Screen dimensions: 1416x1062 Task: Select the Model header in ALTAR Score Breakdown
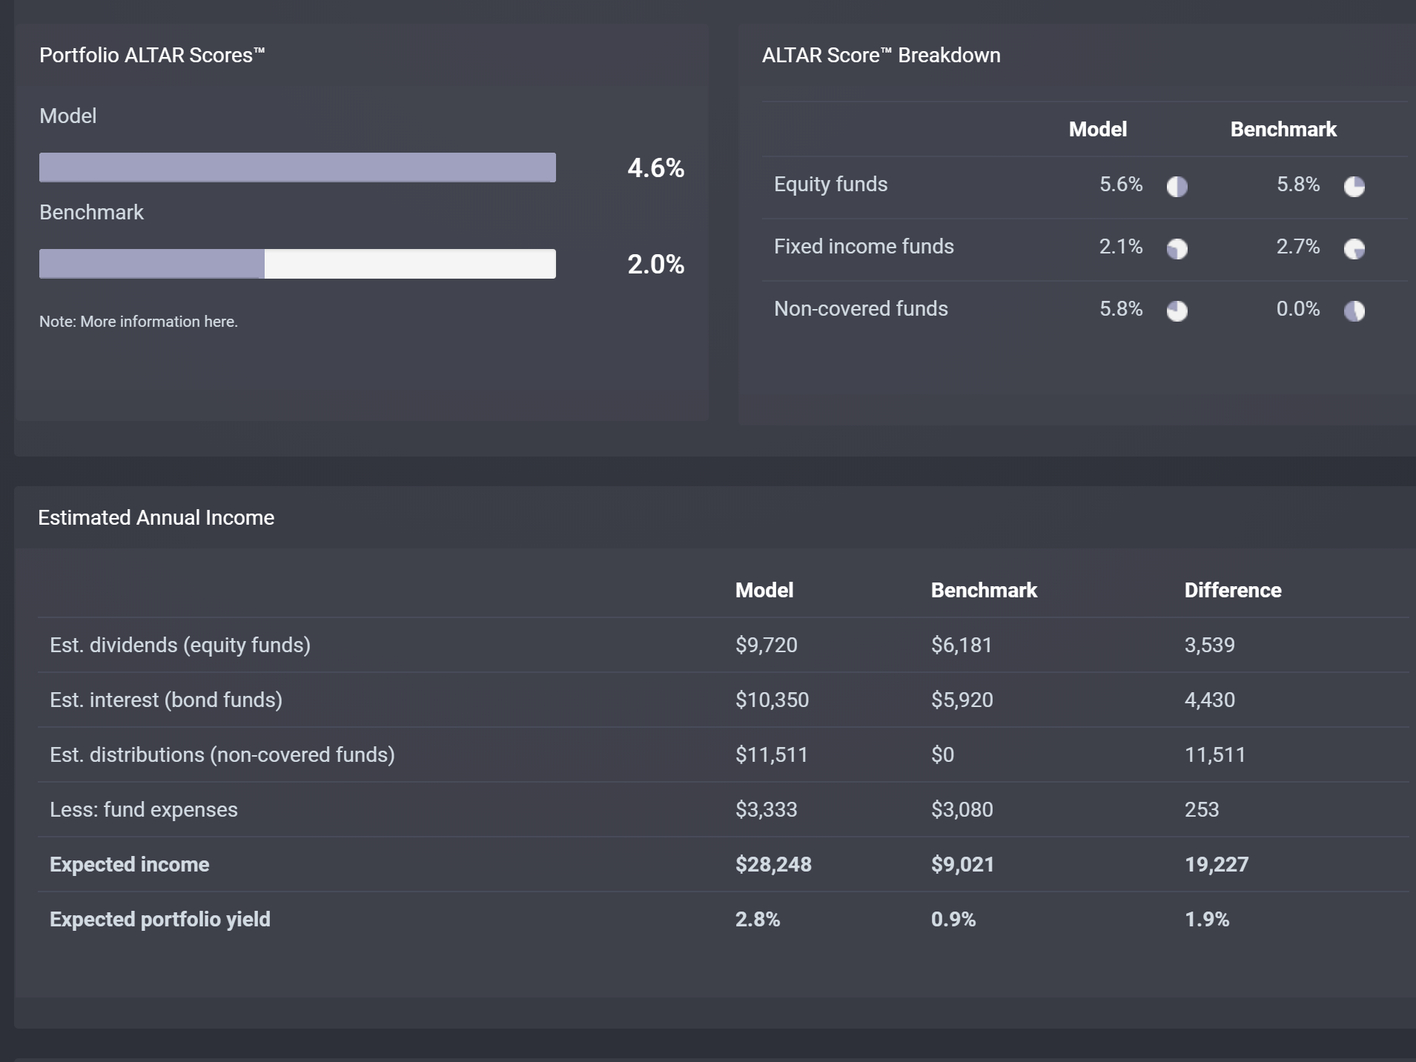coord(1097,130)
